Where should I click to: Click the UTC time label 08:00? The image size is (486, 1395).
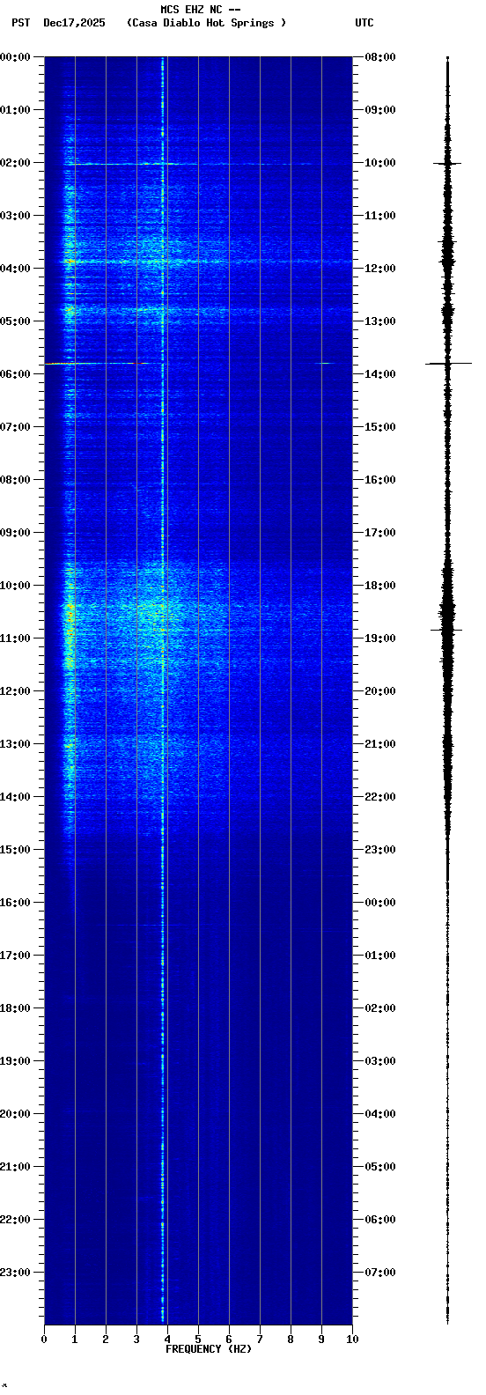(380, 57)
